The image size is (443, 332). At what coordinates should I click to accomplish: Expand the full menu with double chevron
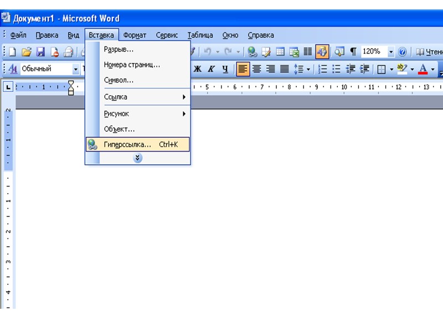click(x=137, y=158)
